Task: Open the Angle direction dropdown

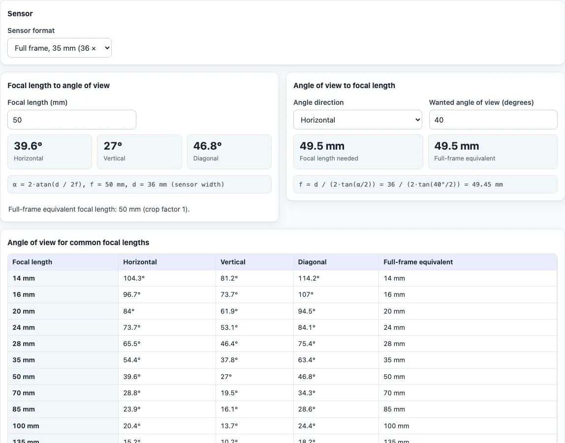Action: (357, 120)
